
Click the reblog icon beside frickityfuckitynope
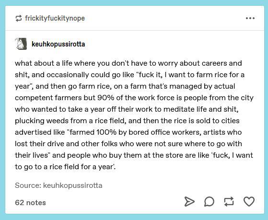pyautogui.click(x=19, y=18)
